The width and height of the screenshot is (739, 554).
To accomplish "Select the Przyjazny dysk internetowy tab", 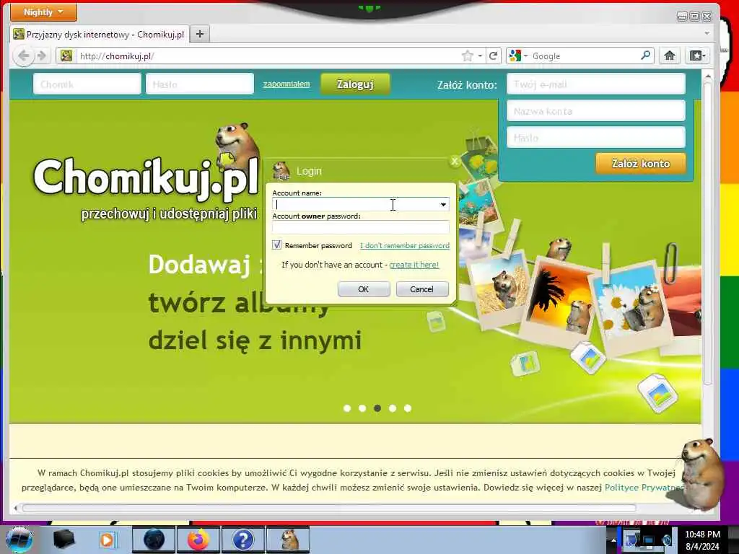I will click(x=99, y=34).
